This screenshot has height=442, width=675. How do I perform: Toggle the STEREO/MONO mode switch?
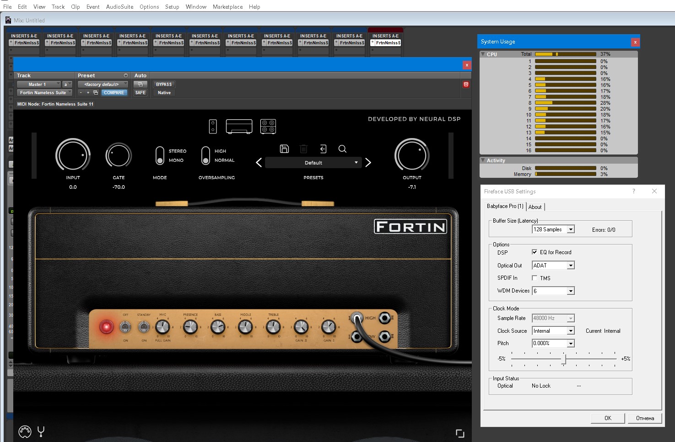tap(160, 155)
